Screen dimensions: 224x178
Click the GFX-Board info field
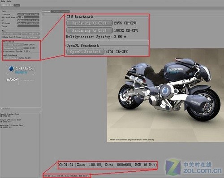(28, 23)
